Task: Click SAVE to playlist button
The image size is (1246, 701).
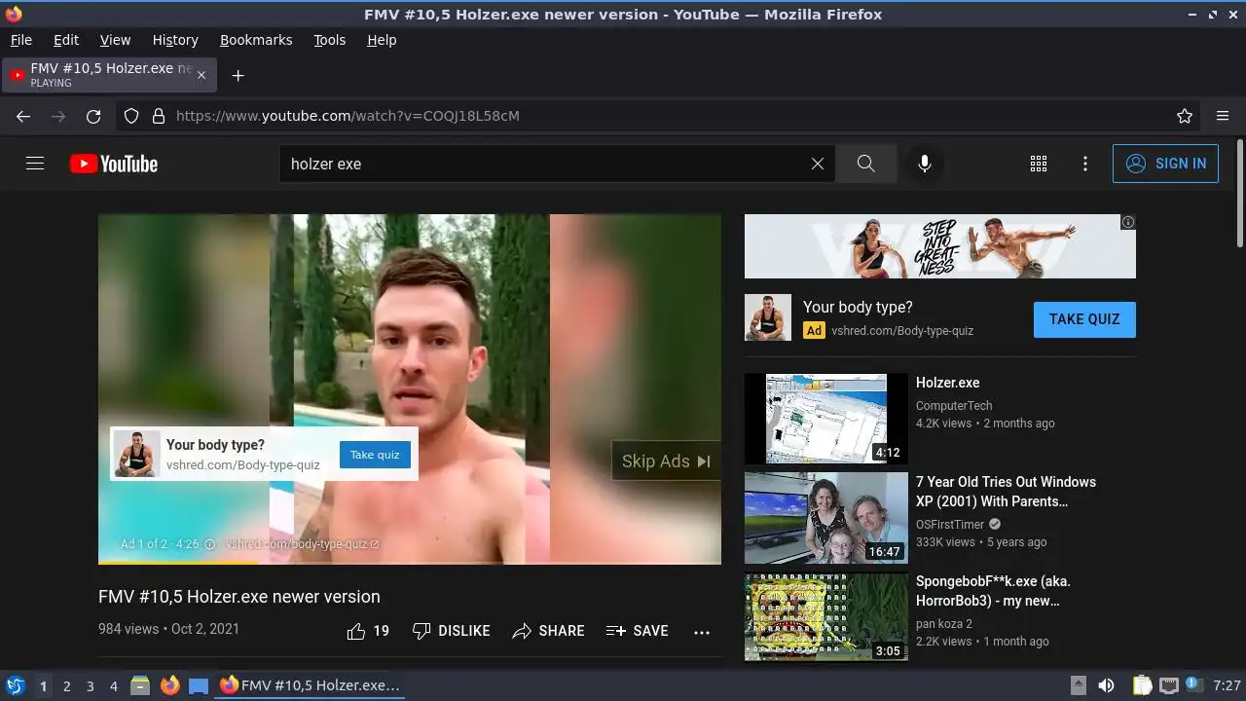Action: click(x=637, y=631)
